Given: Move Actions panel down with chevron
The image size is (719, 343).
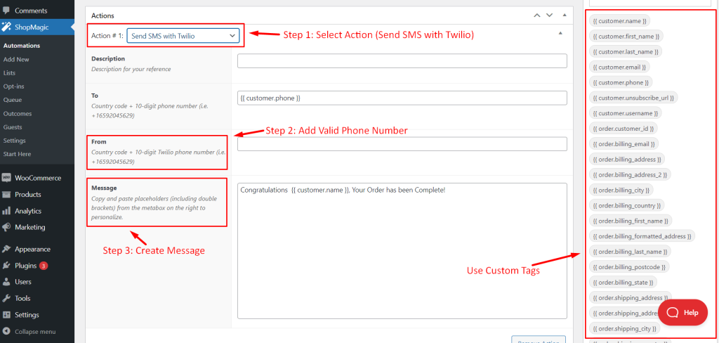Looking at the screenshot, I should point(549,15).
